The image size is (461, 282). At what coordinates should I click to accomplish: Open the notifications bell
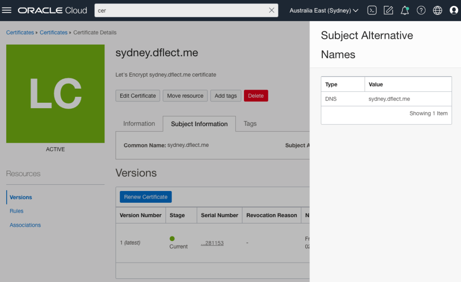[x=405, y=10]
